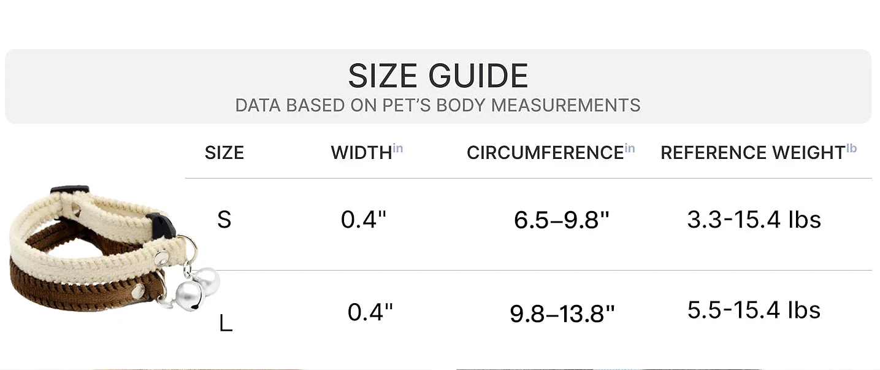Select the SIZE column header
Screen dimensions: 880x370
224,153
